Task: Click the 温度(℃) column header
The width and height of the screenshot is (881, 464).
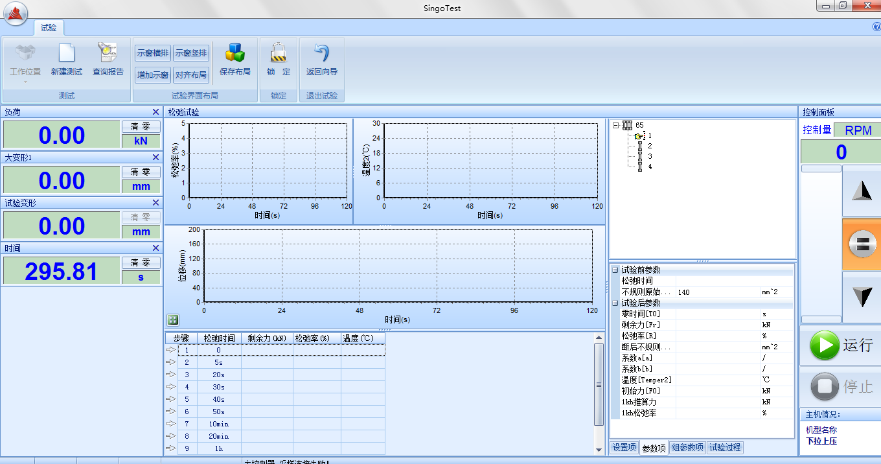Action: click(363, 338)
